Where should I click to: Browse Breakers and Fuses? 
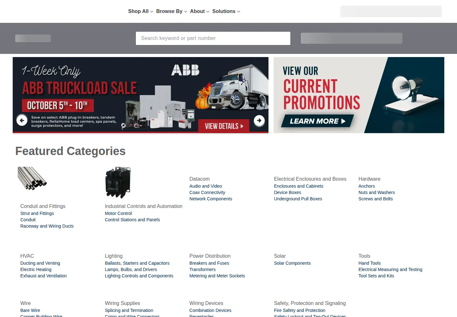209,263
